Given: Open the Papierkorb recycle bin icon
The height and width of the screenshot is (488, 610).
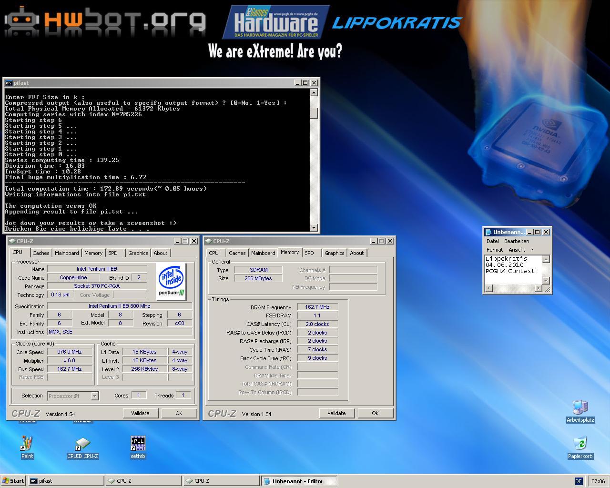Looking at the screenshot, I should pyautogui.click(x=580, y=448).
